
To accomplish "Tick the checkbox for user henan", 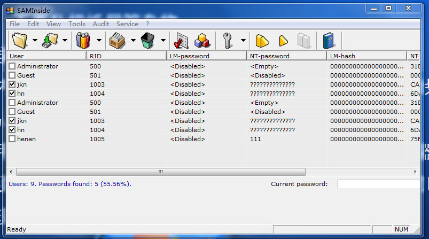I will click(12, 139).
